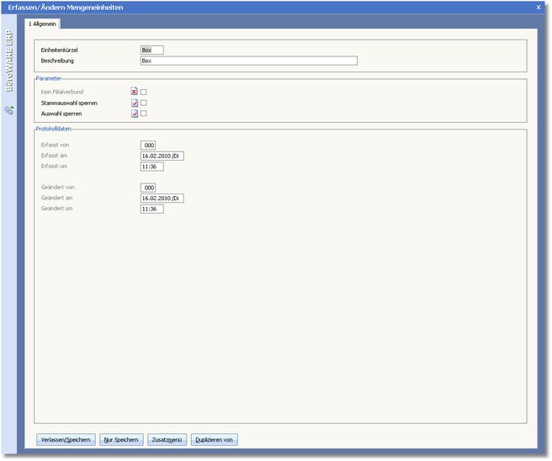Click into the Beschreibung text field
Image resolution: width=552 pixels, height=461 pixels.
(249, 61)
